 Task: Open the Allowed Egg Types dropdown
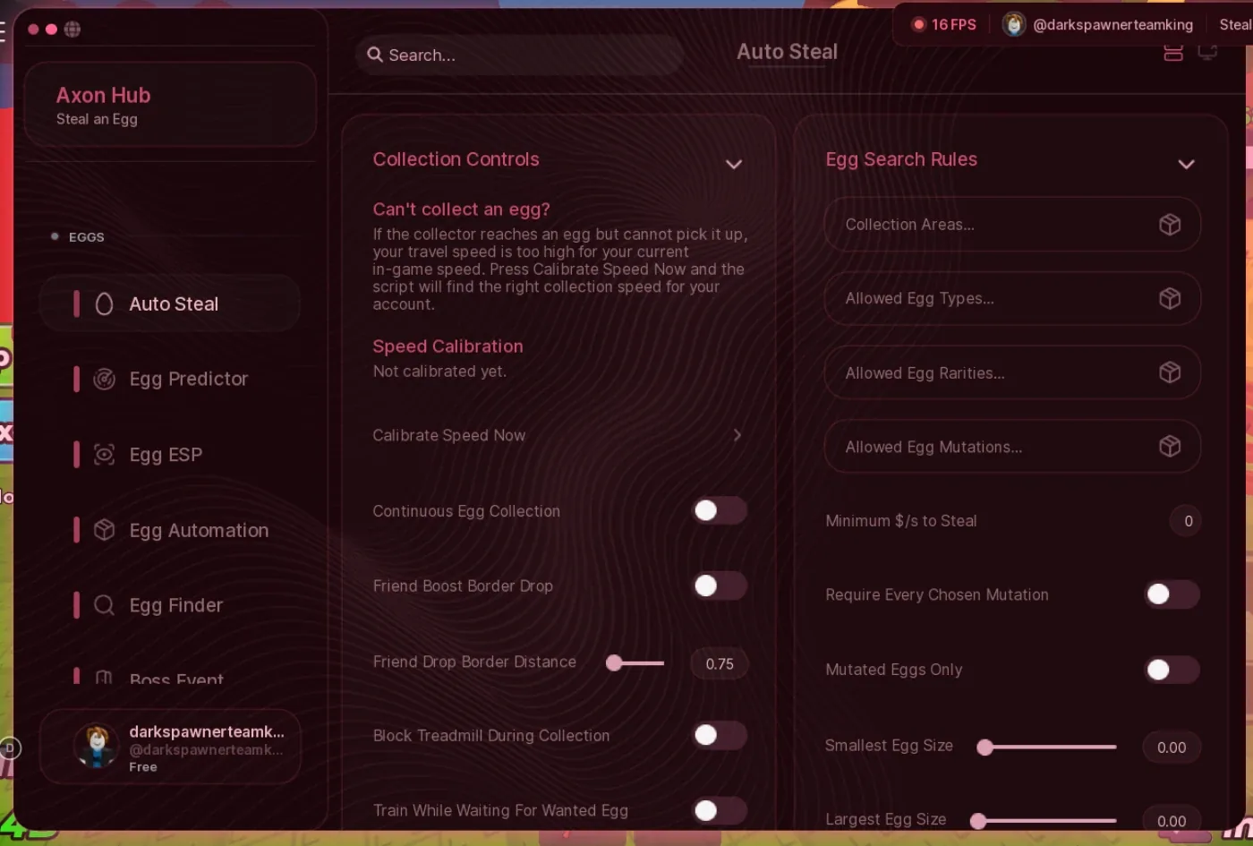(1012, 299)
